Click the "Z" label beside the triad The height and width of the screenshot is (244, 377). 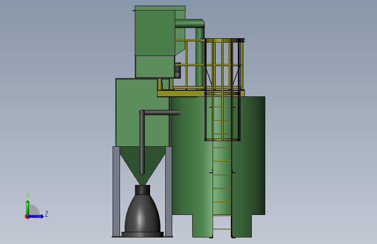point(47,214)
